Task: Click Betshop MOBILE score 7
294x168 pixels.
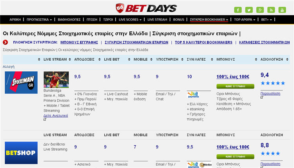Action: [135, 147]
